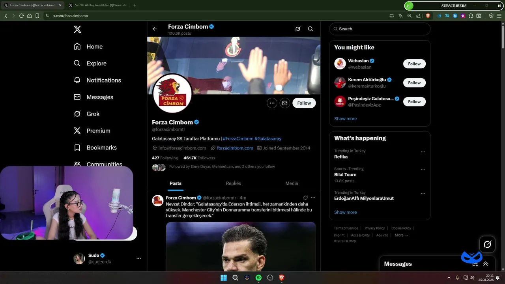This screenshot has width=505, height=284.
Task: Bookmark this page with the toolbar icon
Action: click(x=37, y=16)
